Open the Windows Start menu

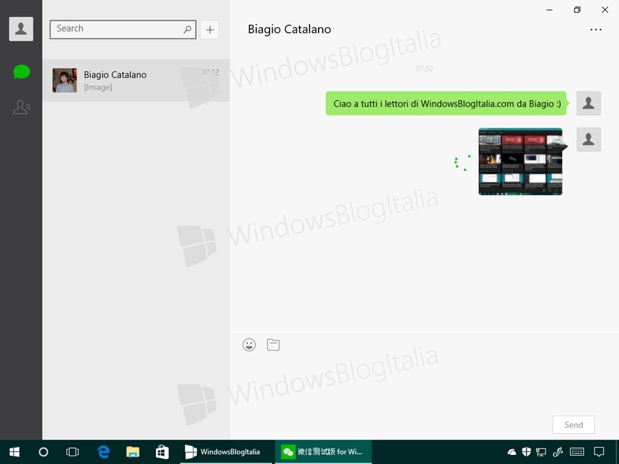coord(14,452)
